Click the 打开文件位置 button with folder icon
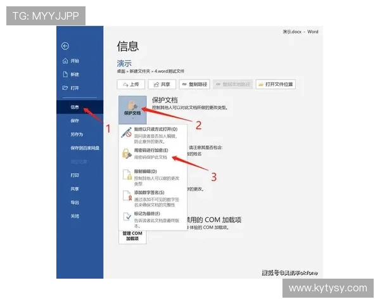The width and height of the screenshot is (380, 304). [275, 84]
